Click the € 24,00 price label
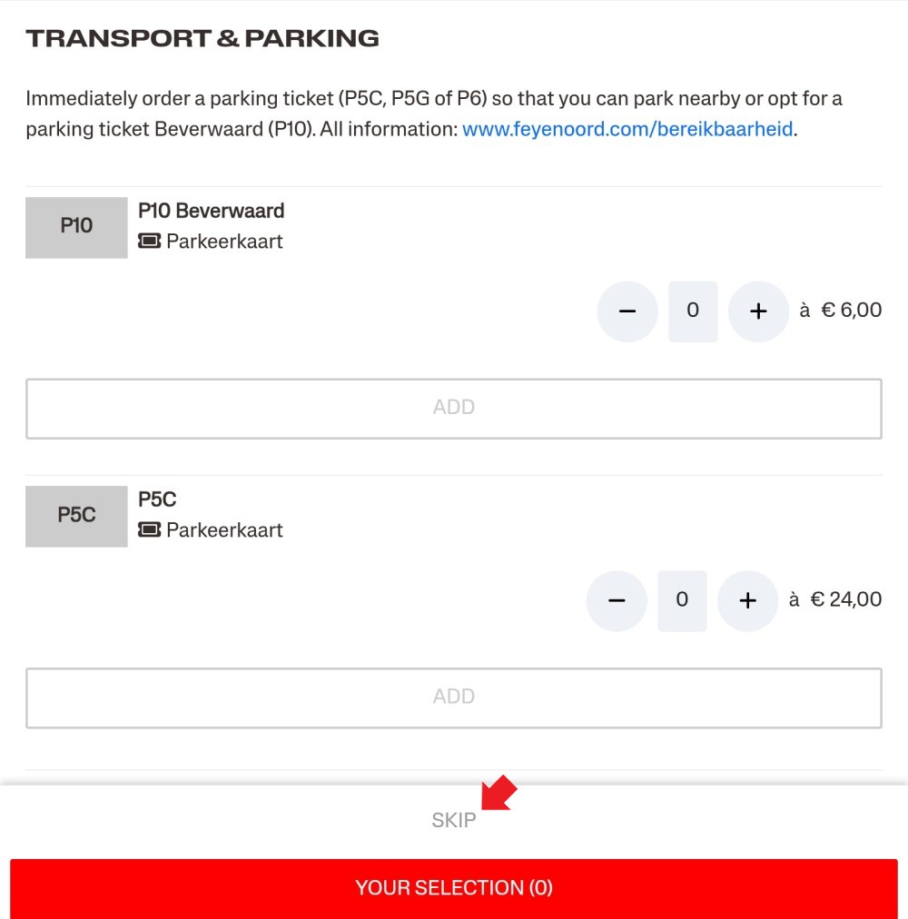908x919 pixels. point(846,599)
